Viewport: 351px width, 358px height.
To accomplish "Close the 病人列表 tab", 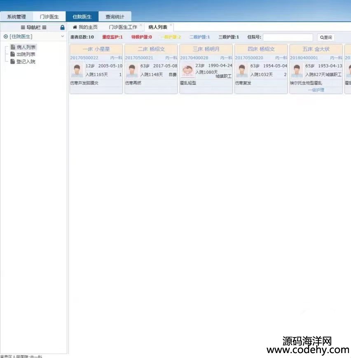I will point(171,25).
